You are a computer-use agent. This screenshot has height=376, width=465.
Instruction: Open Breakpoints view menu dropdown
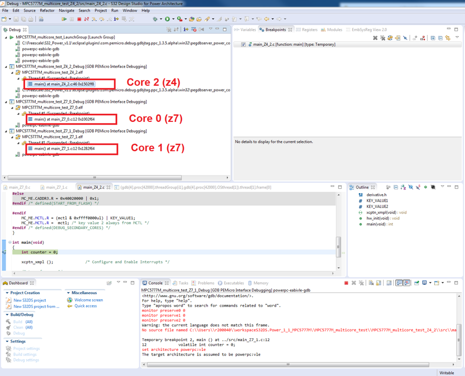click(457, 37)
